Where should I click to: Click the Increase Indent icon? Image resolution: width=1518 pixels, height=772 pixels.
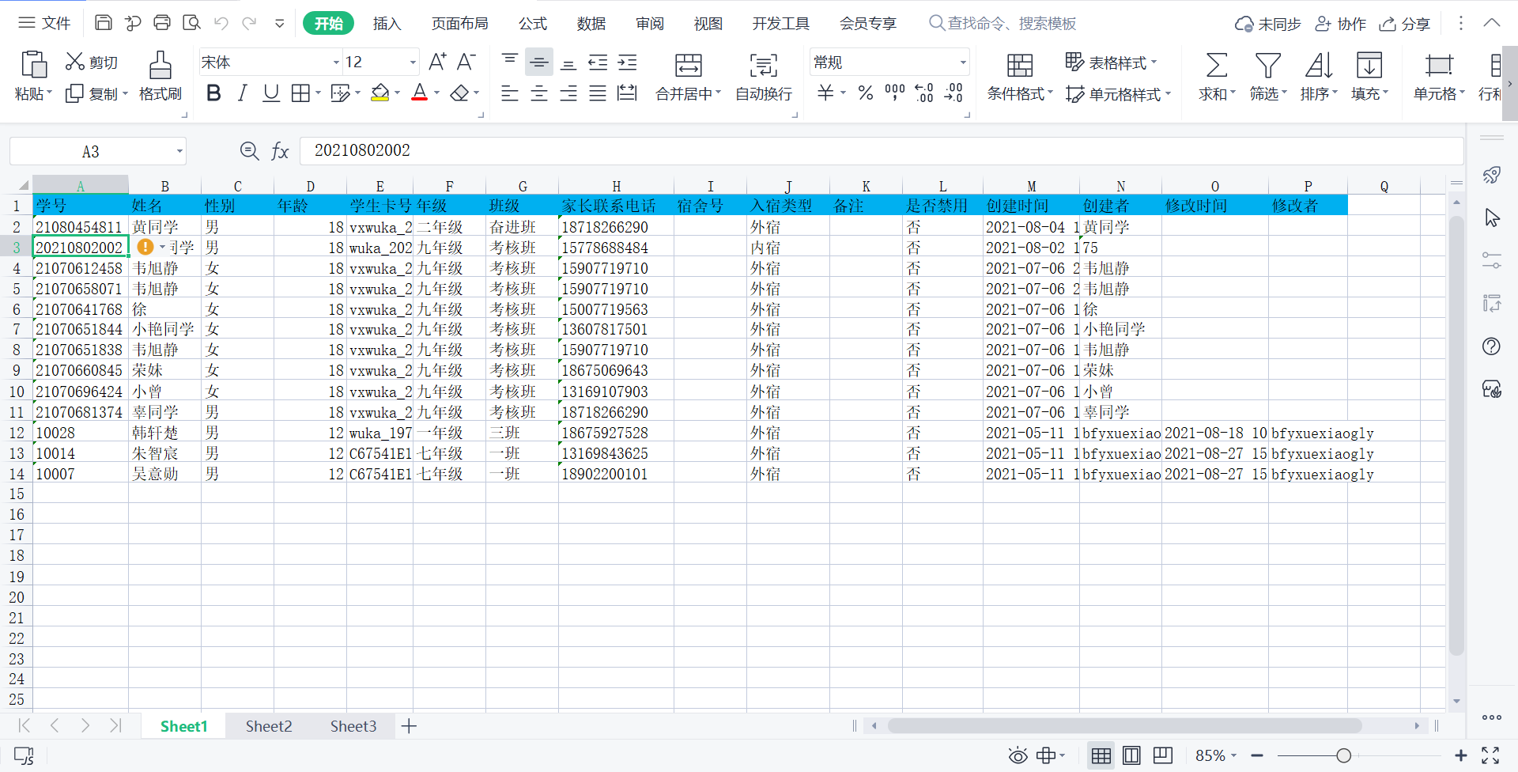(628, 62)
